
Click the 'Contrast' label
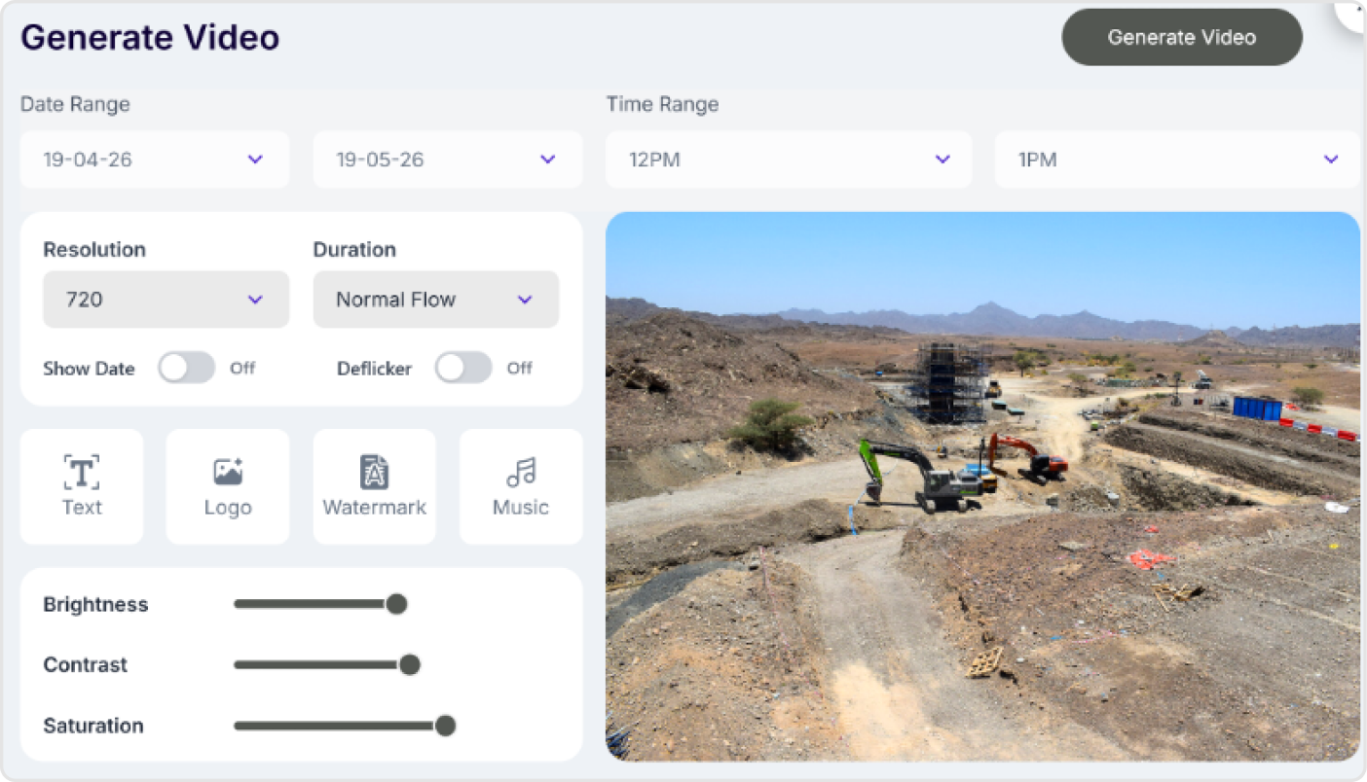(x=86, y=665)
